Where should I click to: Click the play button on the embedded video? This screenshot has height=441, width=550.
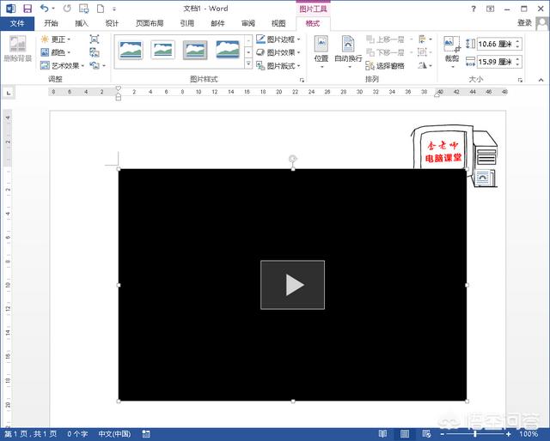pyautogui.click(x=293, y=285)
